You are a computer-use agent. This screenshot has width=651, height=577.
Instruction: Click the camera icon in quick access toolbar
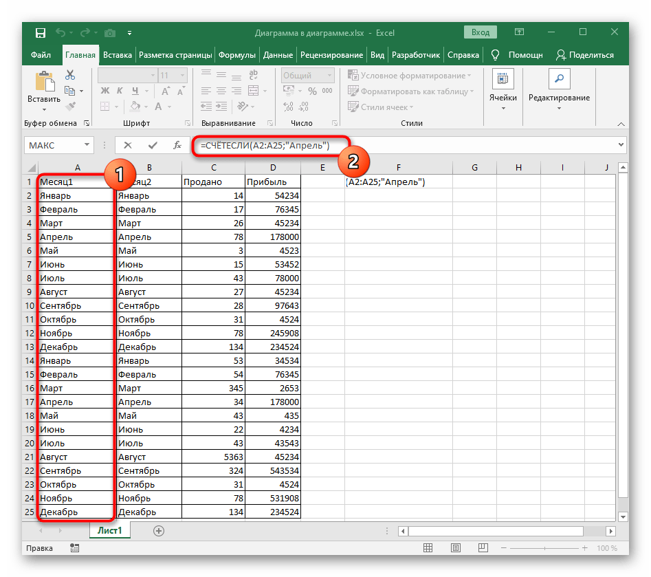[x=109, y=33]
